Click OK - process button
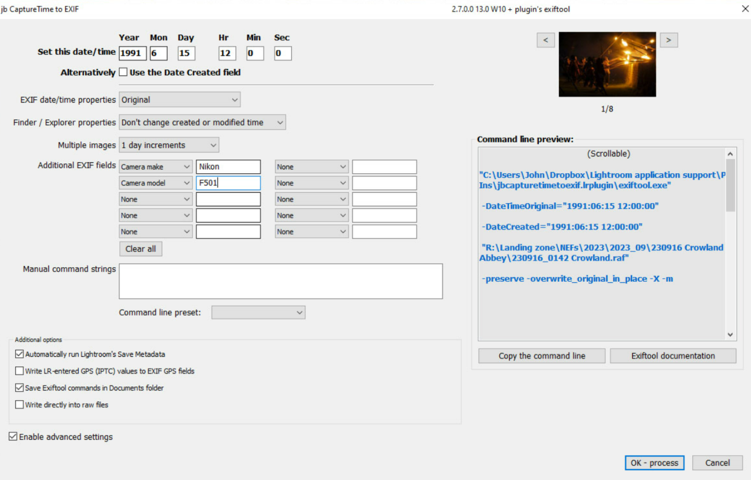The width and height of the screenshot is (751, 480). pos(654,463)
